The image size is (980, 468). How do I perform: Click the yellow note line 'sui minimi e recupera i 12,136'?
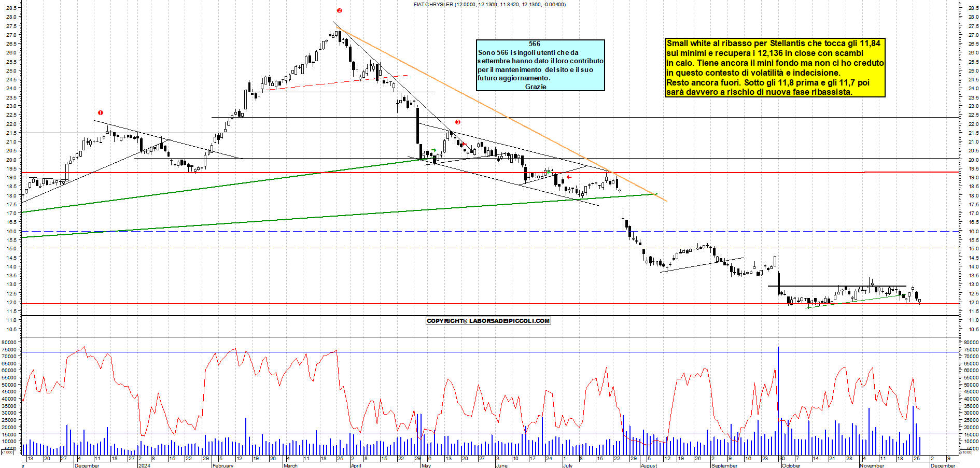(765, 53)
